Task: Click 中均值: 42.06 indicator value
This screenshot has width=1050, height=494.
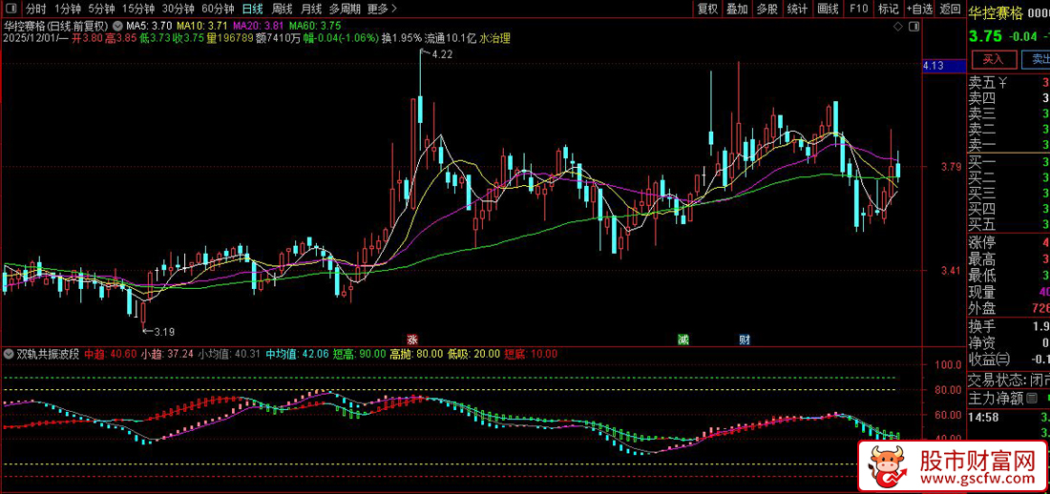Action: click(297, 354)
